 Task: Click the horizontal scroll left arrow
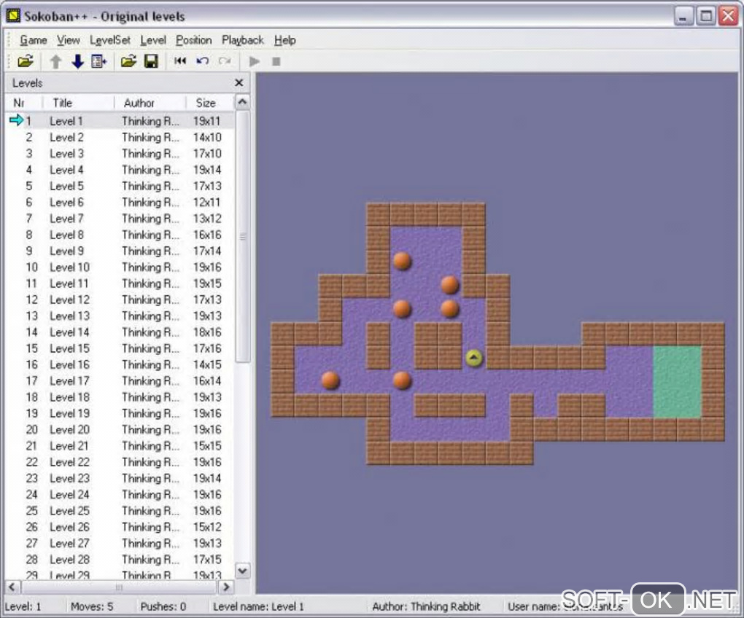click(x=12, y=587)
